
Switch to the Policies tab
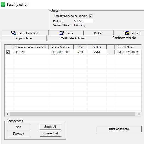coord(129,33)
